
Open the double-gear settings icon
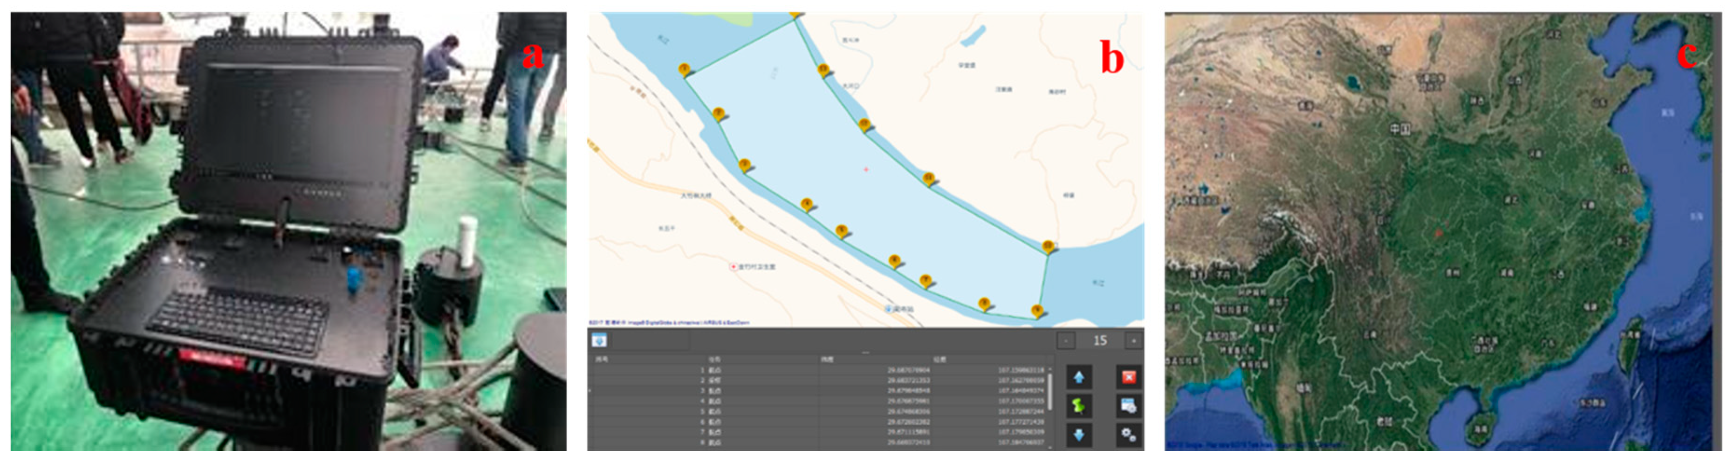tap(1129, 435)
